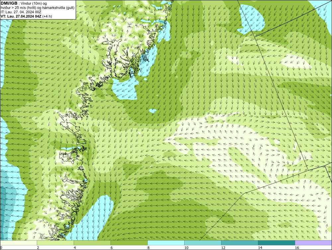Click the turquoise 10–12 m/s legend swatch
The height and width of the screenshot is (250, 332).
click(x=203, y=243)
